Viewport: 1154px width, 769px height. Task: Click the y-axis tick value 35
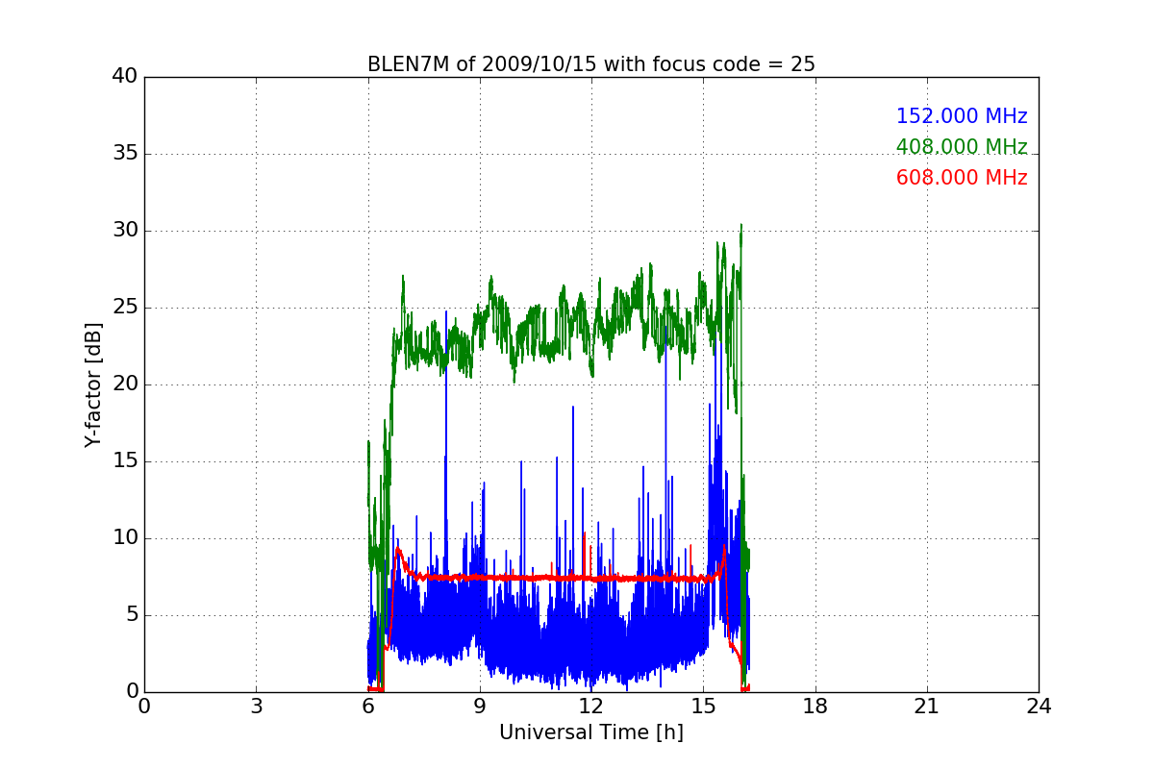[x=125, y=154]
